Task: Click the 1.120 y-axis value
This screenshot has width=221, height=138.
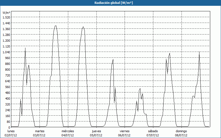Action: [x=6, y=46]
